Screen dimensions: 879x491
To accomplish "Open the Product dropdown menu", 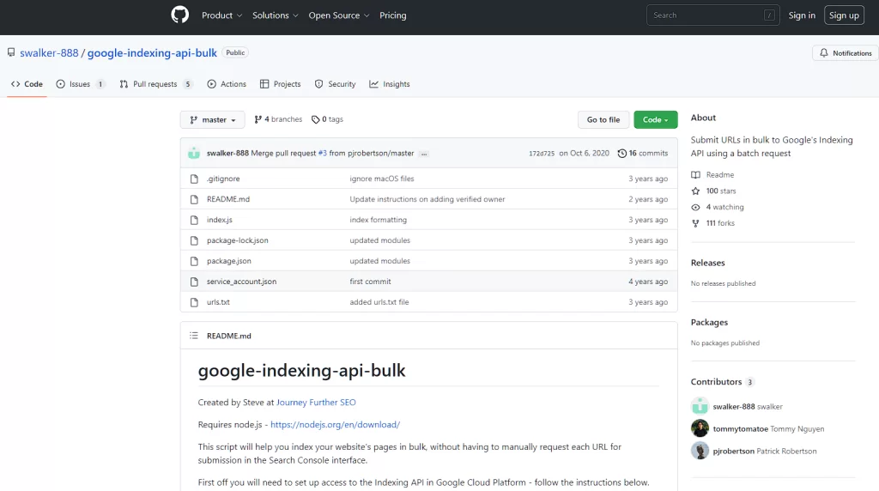I will [x=222, y=15].
